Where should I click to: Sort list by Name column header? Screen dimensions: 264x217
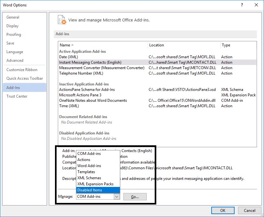tap(65, 45)
